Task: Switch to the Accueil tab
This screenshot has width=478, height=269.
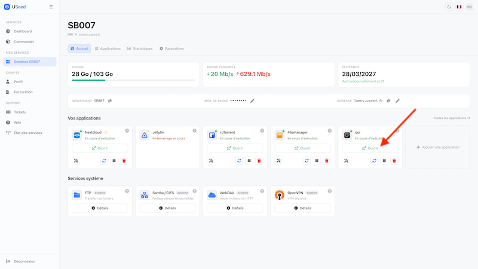Action: (x=79, y=48)
